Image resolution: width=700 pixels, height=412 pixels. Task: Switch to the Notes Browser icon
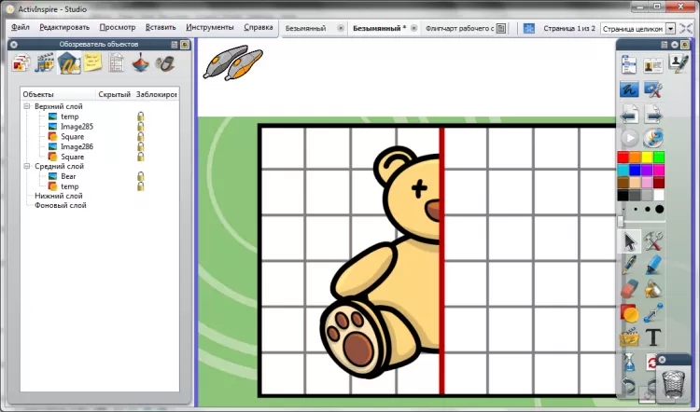tap(93, 63)
